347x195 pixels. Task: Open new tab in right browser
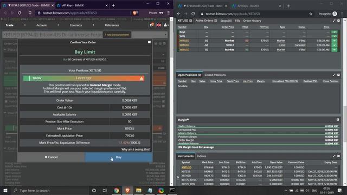pos(288,6)
